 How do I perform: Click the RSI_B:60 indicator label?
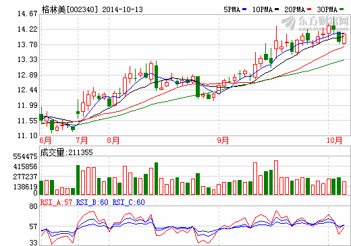click(x=92, y=202)
